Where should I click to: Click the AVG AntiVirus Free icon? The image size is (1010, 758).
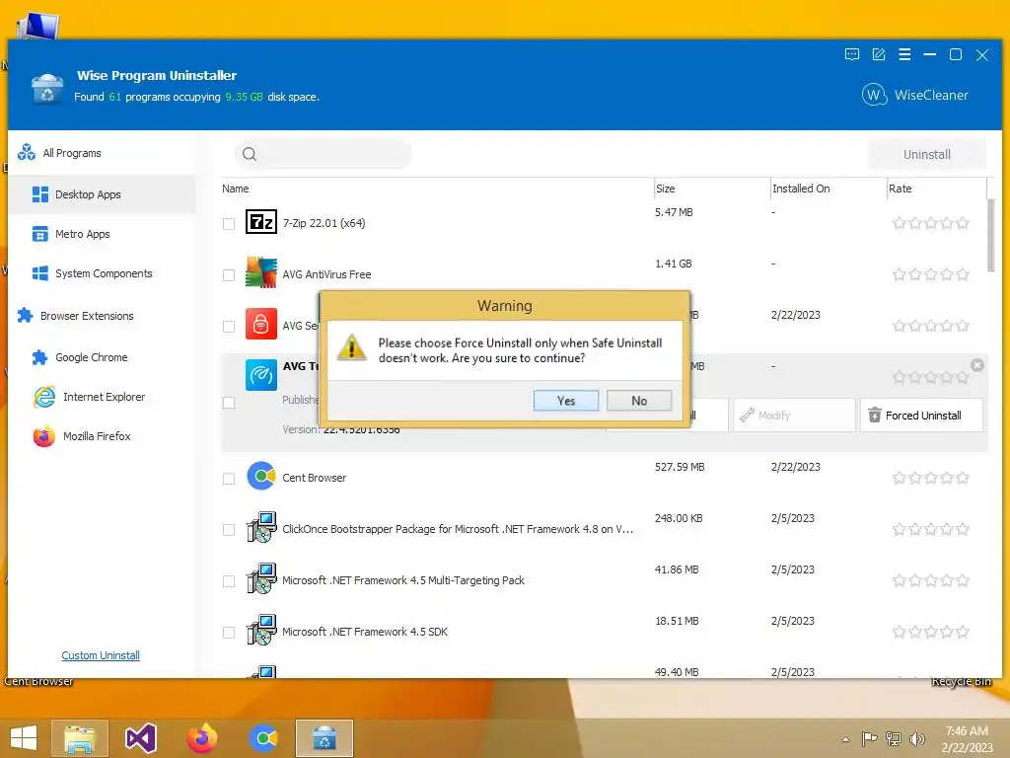pyautogui.click(x=260, y=272)
